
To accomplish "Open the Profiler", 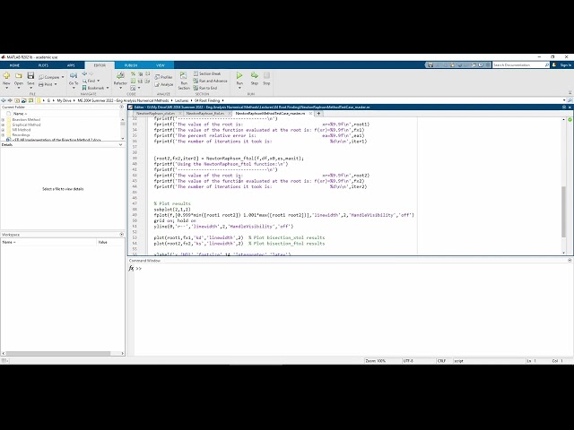I will [x=163, y=77].
